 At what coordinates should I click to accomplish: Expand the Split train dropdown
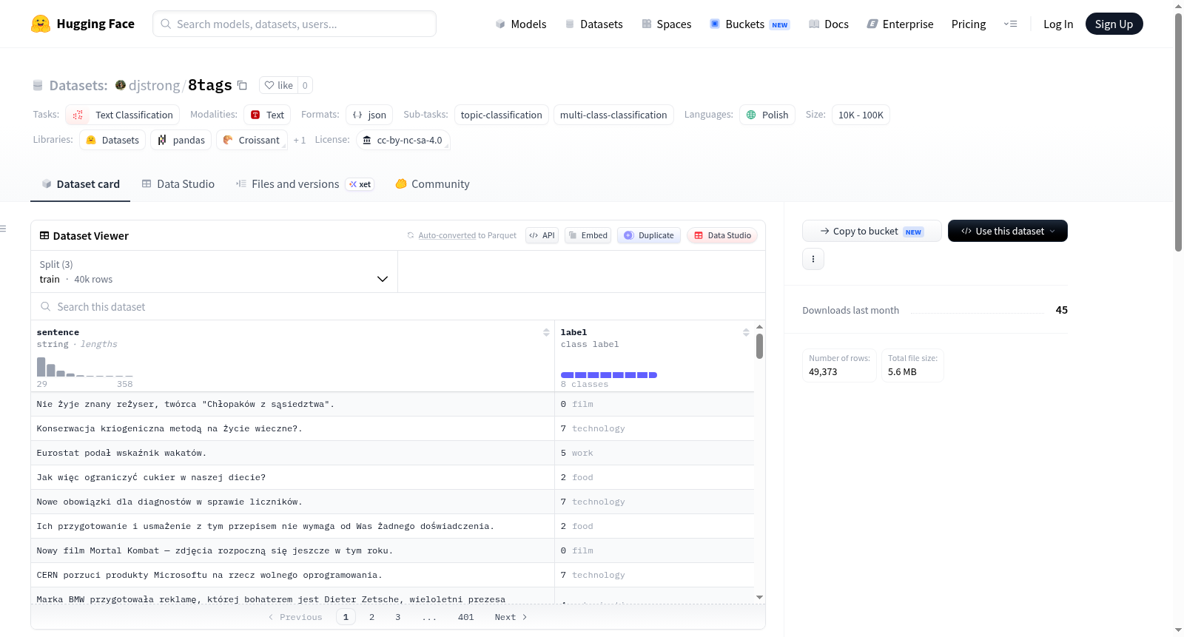(x=214, y=272)
